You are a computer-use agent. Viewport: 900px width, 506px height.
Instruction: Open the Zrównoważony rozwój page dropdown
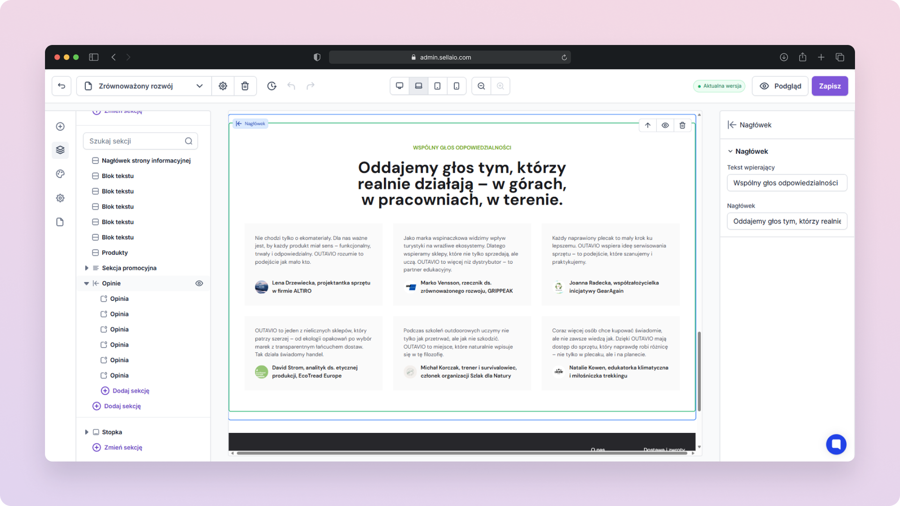tap(144, 86)
